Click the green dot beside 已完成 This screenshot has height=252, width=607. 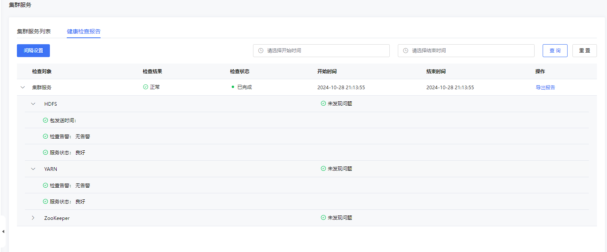(x=233, y=87)
